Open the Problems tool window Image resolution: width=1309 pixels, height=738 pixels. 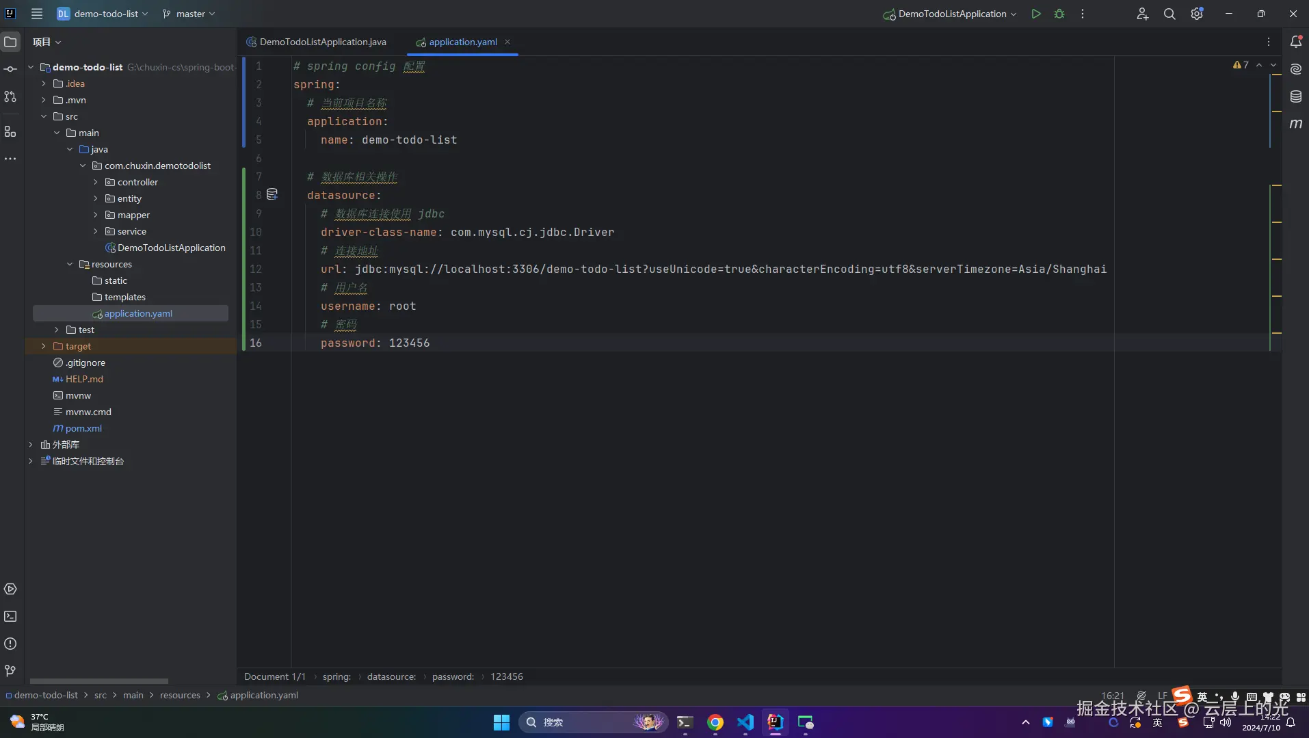(x=10, y=644)
